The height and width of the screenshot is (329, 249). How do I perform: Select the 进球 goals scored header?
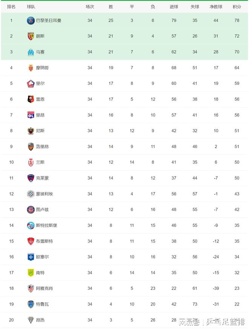click(174, 7)
